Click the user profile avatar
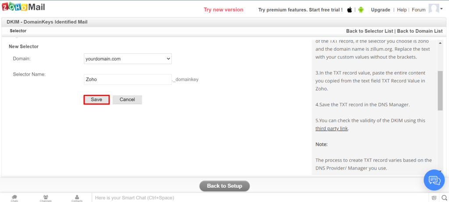This screenshot has height=202, width=449. [434, 9]
